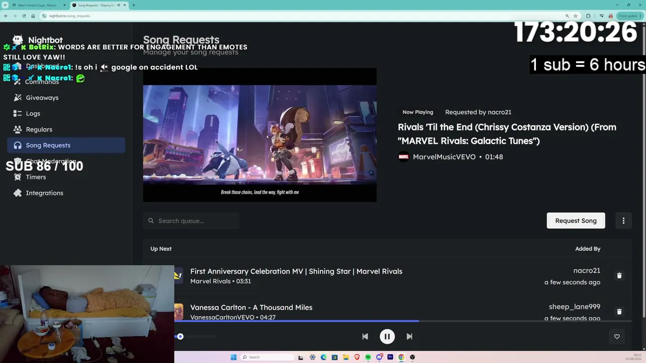Open Discord from the taskbar

(x=379, y=357)
